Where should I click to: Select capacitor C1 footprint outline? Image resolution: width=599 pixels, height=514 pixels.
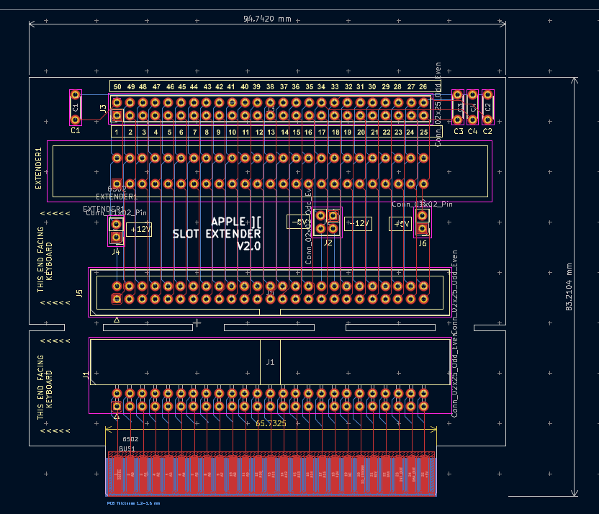[76, 107]
